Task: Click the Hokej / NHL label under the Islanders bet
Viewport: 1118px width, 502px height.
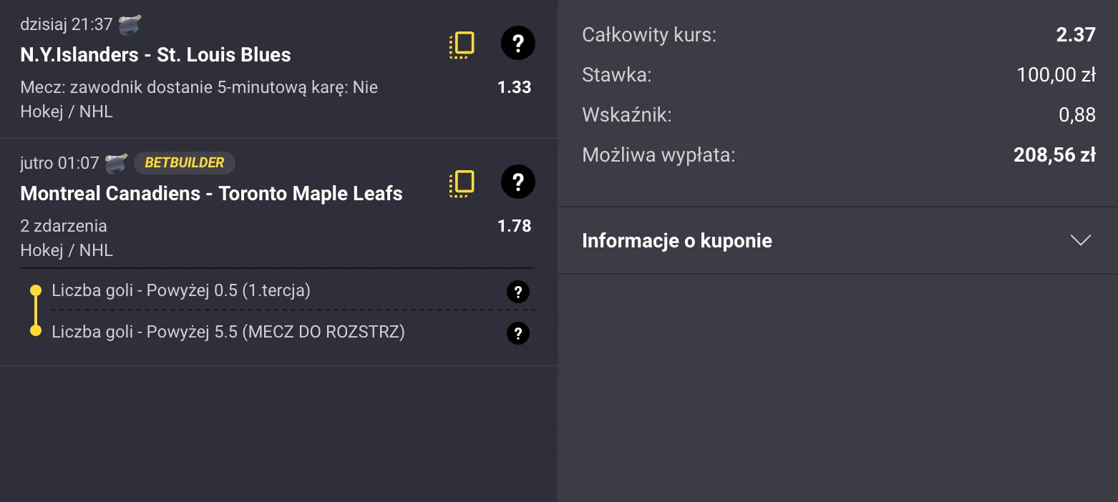Action: tap(66, 111)
